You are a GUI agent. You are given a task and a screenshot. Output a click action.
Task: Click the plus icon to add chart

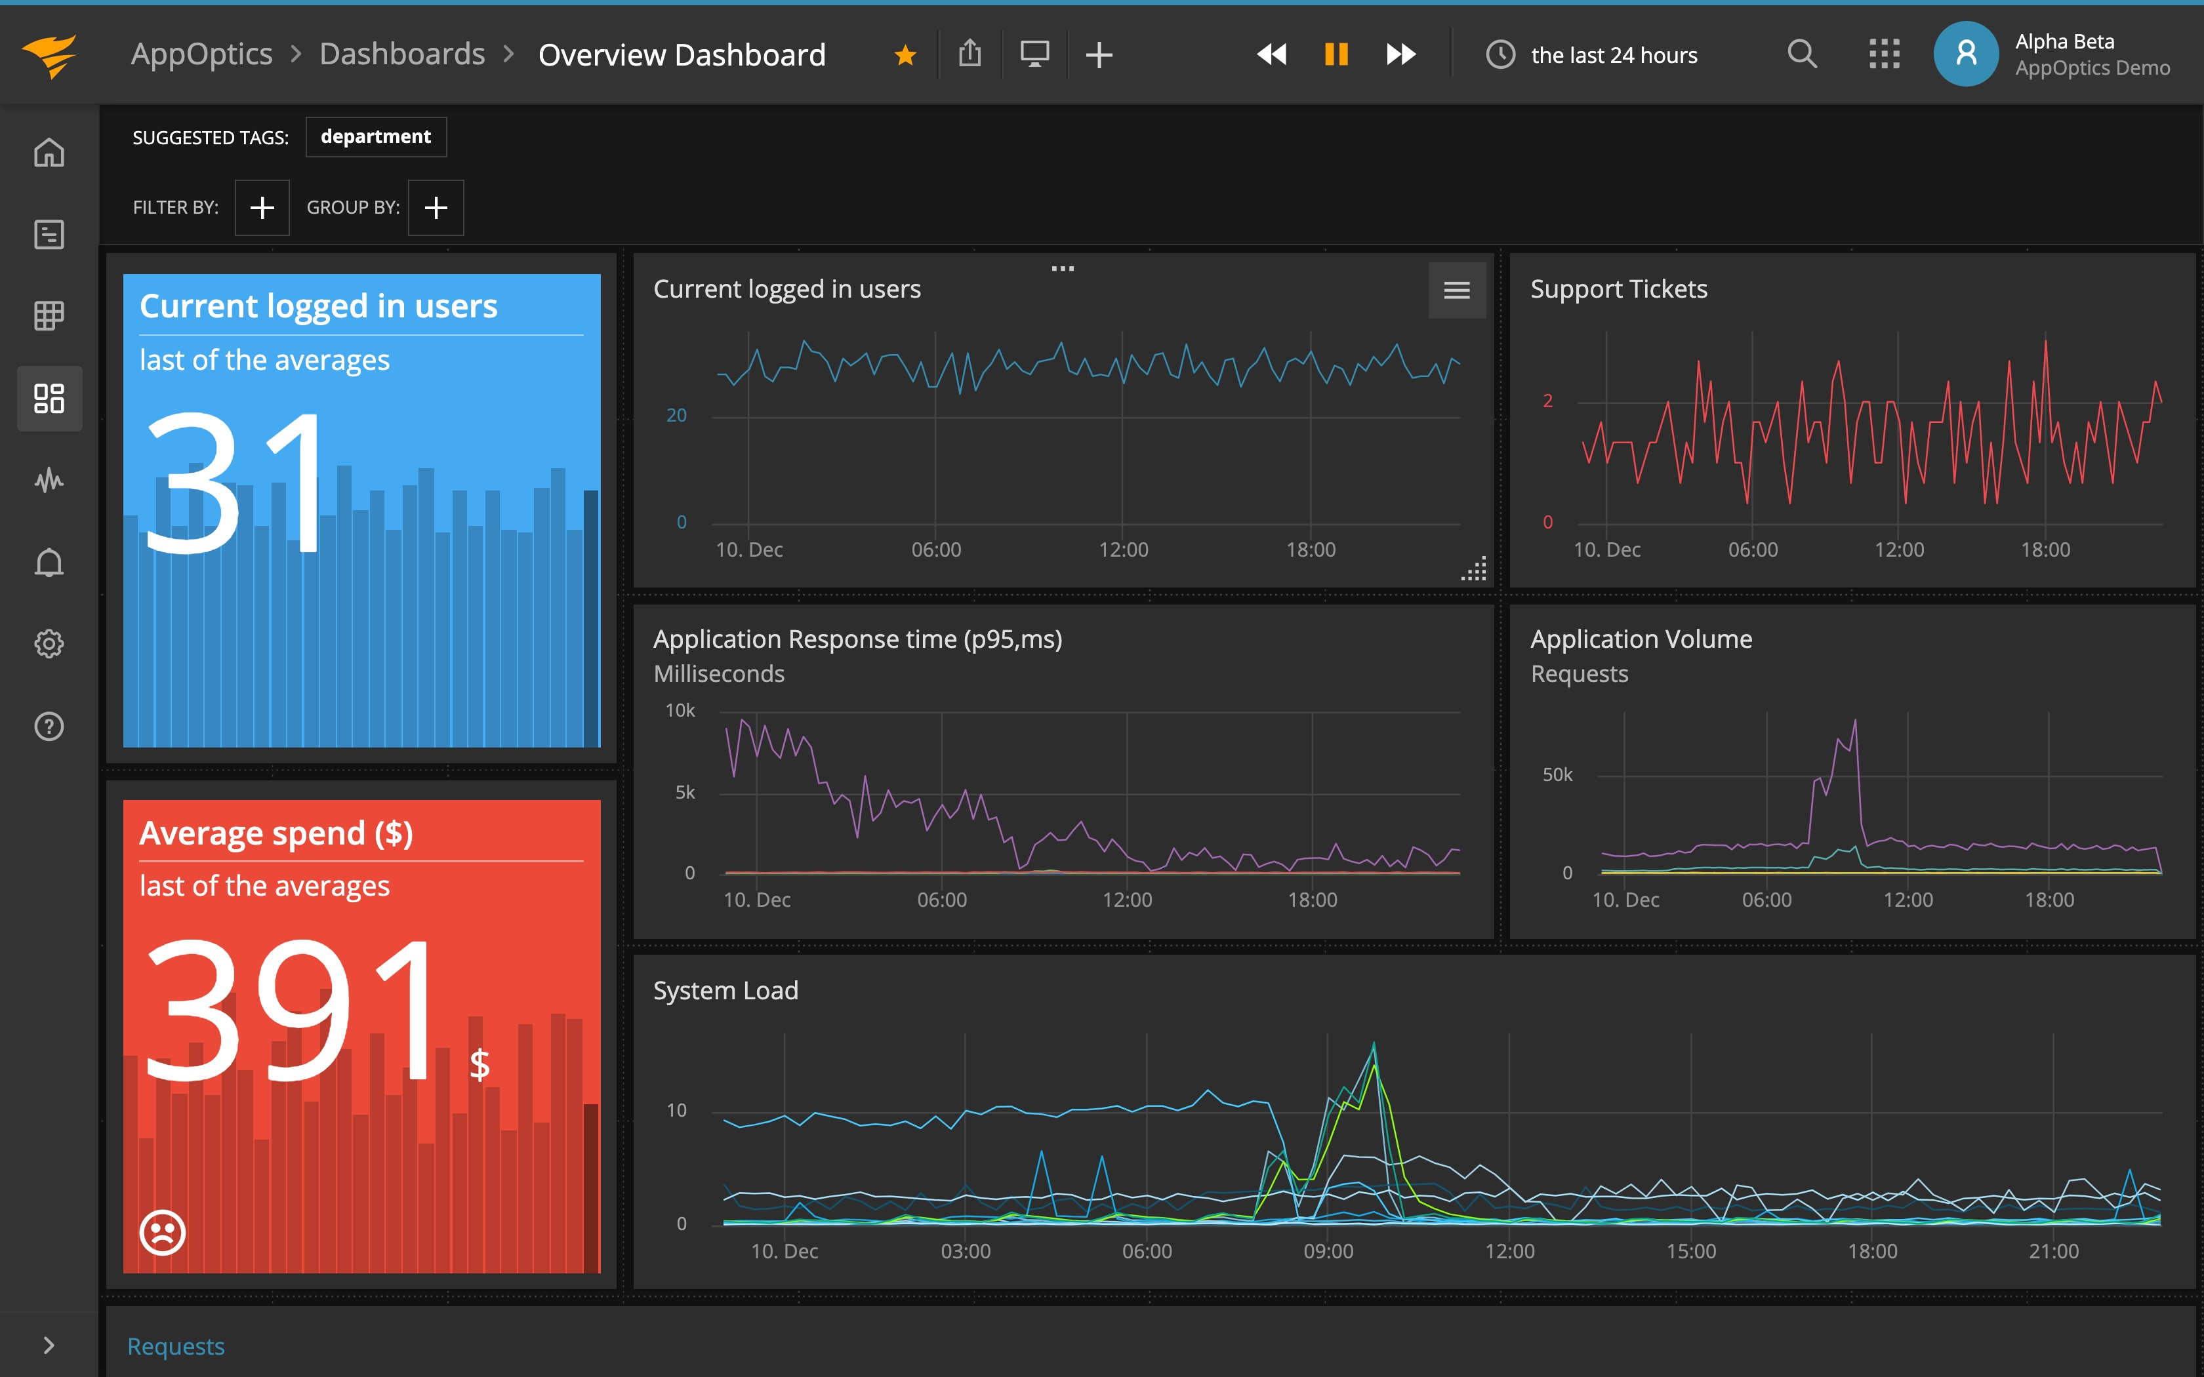point(1099,54)
